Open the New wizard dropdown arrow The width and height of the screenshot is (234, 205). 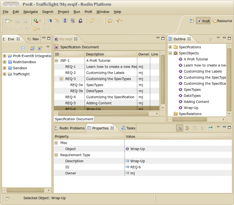11,21
